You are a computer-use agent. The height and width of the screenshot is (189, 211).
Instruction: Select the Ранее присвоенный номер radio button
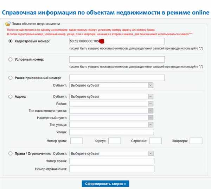coord(10,78)
